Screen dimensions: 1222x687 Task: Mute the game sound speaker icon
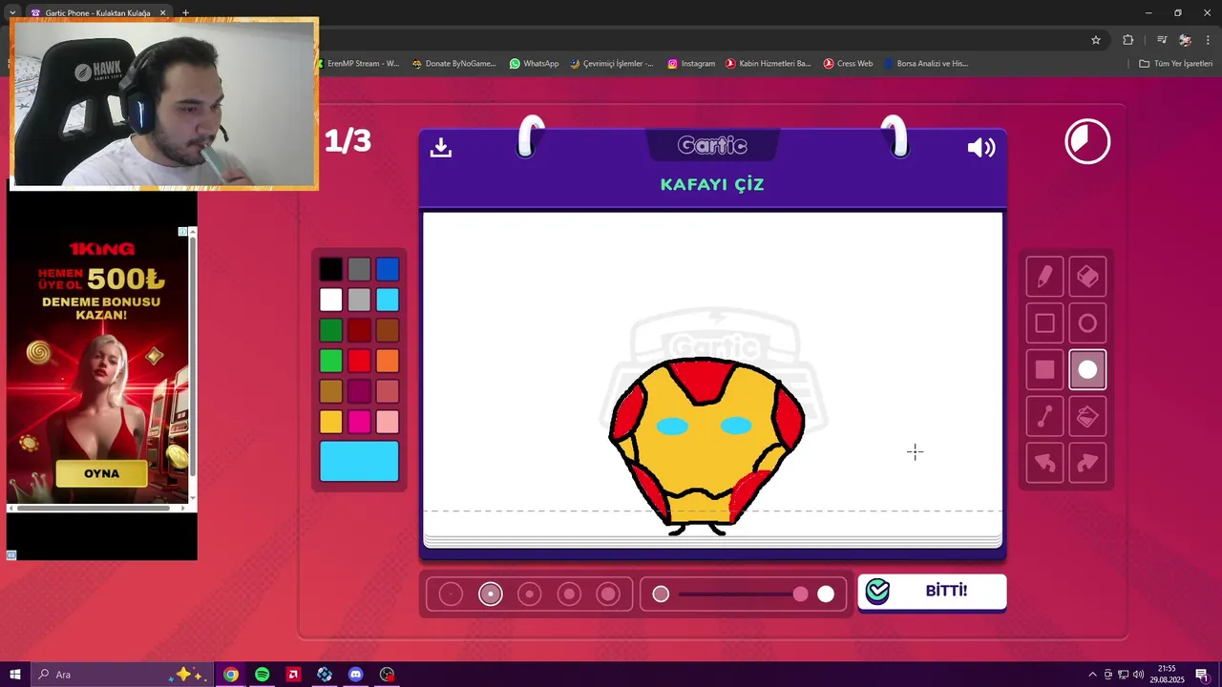coord(980,147)
